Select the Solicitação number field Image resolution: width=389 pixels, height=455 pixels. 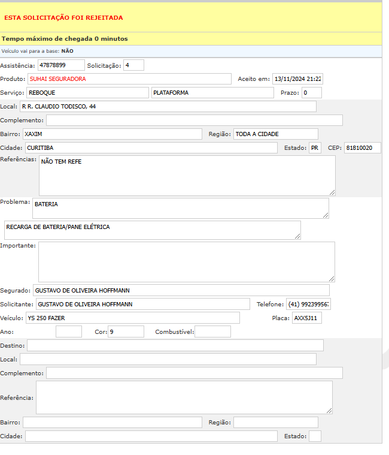coord(133,65)
